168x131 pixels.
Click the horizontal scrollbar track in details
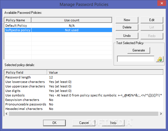pos(83,114)
